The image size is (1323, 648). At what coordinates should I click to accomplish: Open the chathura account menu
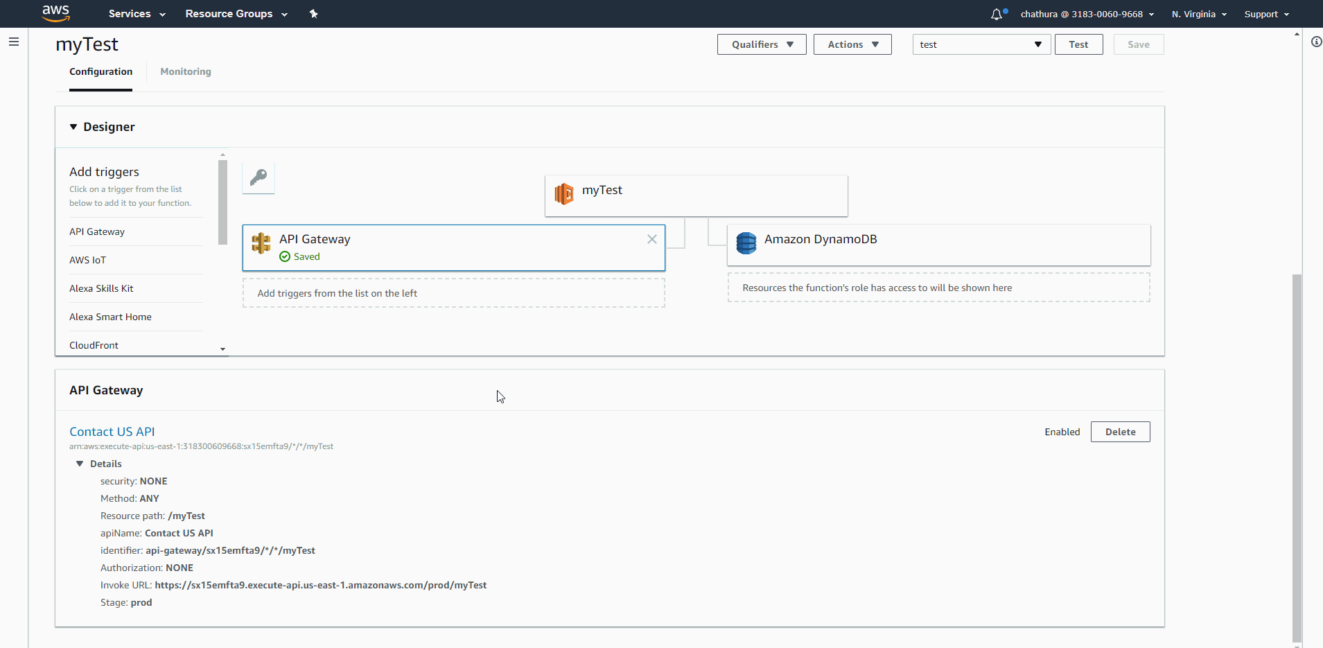pos(1087,14)
